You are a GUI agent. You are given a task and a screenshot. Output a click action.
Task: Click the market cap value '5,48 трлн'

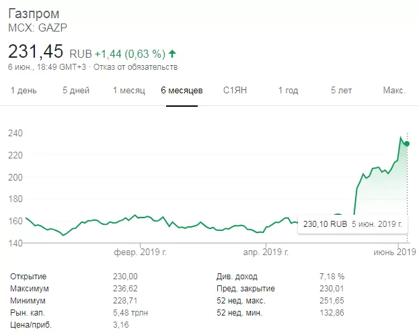tap(130, 313)
